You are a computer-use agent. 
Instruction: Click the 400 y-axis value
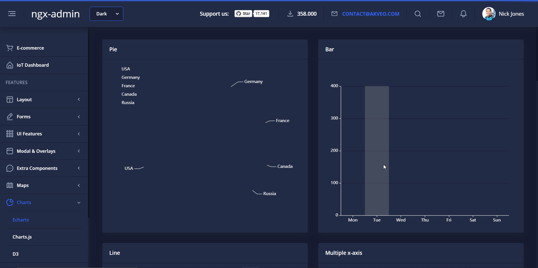334,86
